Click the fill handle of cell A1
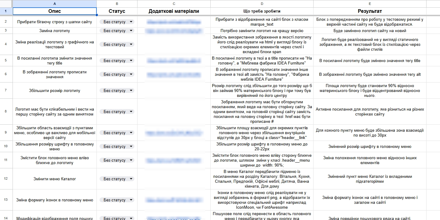Image resolution: width=440 pixels, height=220 pixels. coord(97,15)
